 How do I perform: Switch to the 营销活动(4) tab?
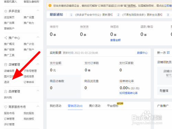pyautogui.click(x=75, y=106)
